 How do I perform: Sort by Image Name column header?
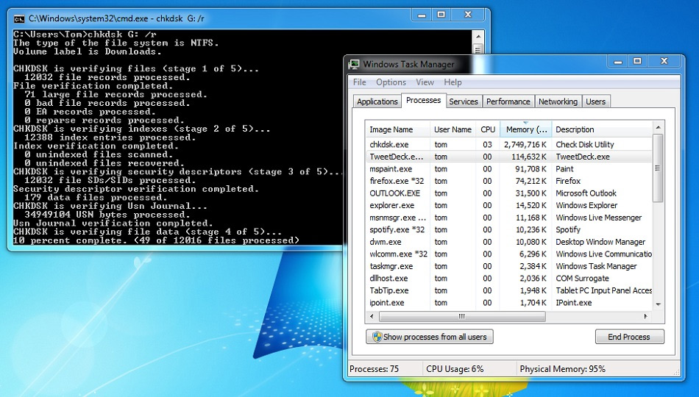(397, 129)
